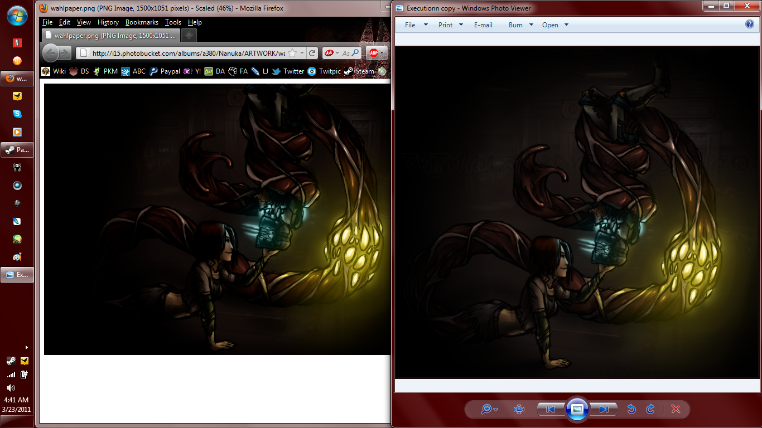The width and height of the screenshot is (762, 428).
Task: Rotate picture clockwise
Action: [650, 410]
